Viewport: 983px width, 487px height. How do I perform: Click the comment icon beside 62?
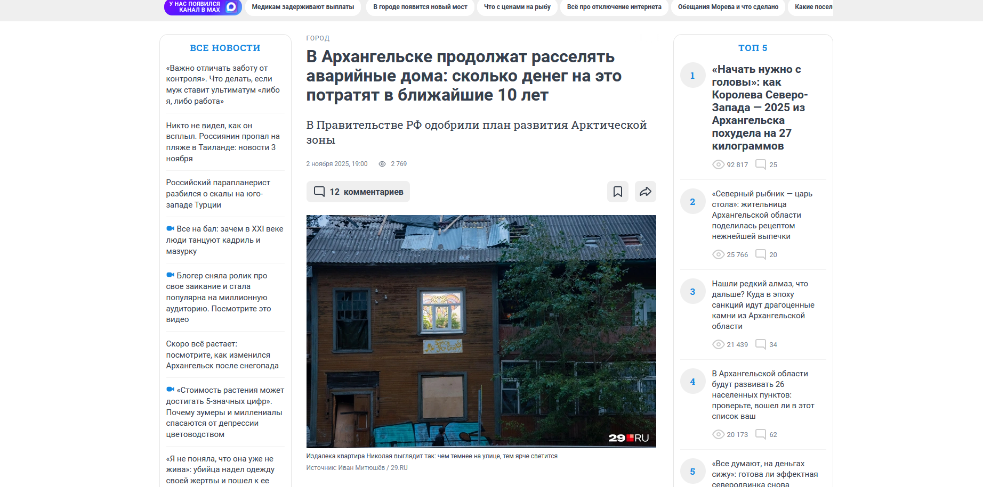tap(761, 434)
